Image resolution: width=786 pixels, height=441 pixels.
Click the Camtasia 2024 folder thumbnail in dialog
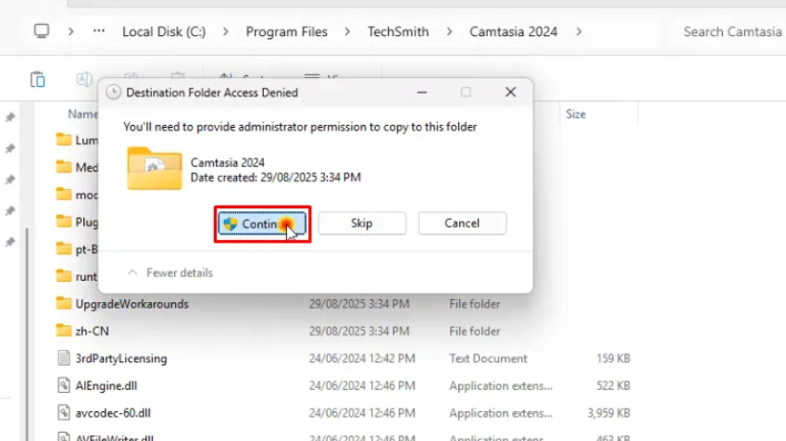154,169
